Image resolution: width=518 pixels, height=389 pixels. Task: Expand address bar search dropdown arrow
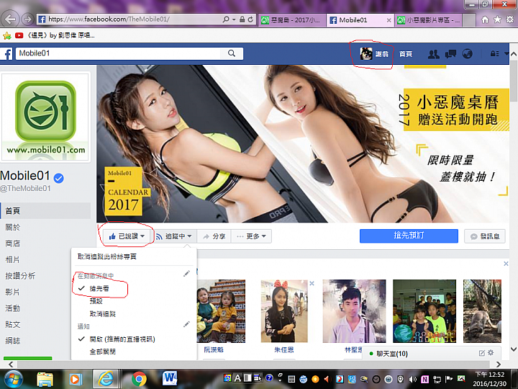[234, 19]
